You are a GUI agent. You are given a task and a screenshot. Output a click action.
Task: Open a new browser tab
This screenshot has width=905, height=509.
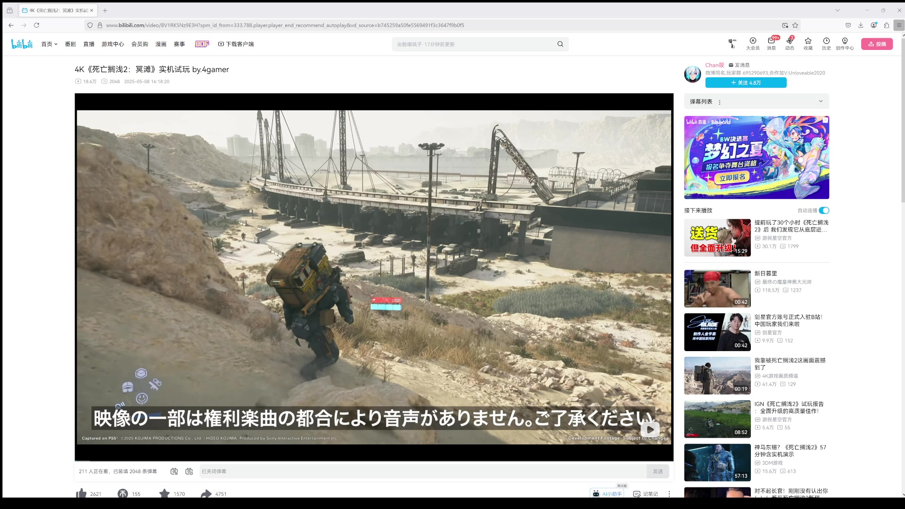tap(105, 10)
